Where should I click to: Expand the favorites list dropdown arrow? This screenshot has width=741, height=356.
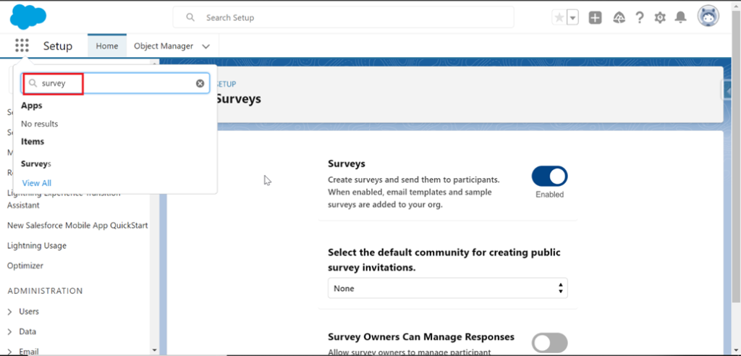pos(573,18)
